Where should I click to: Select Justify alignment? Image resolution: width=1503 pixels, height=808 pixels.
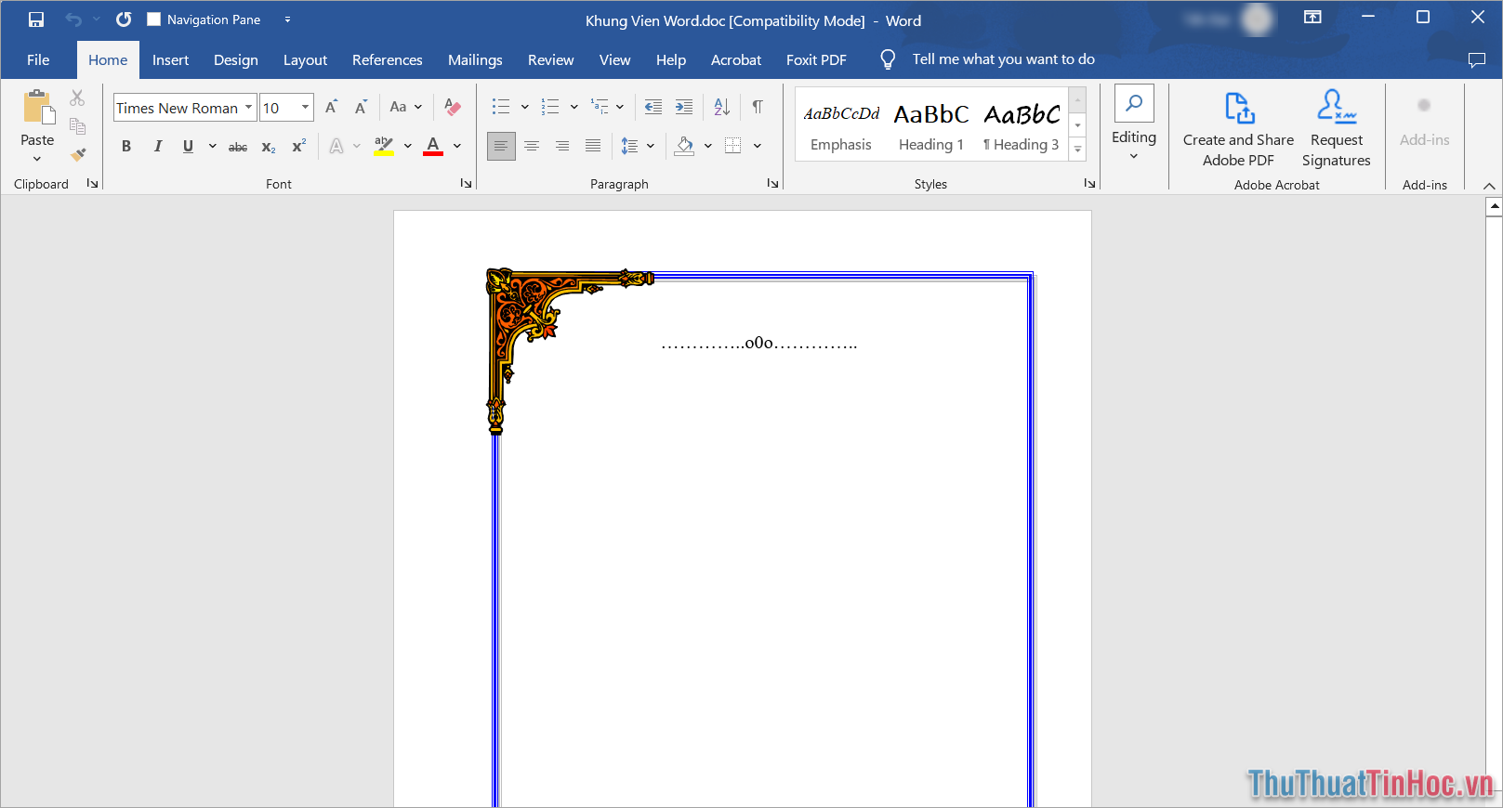(593, 146)
